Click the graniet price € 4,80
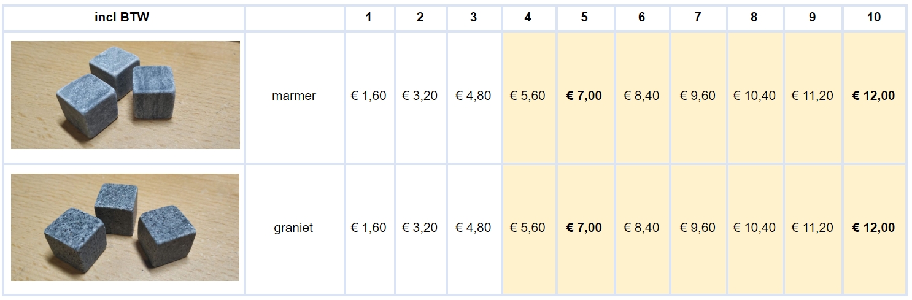 [473, 228]
